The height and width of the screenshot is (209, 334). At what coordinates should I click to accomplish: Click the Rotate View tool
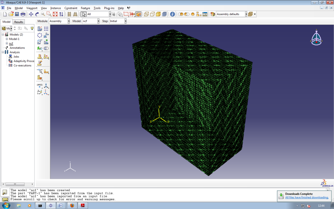pyautogui.click(x=37, y=14)
